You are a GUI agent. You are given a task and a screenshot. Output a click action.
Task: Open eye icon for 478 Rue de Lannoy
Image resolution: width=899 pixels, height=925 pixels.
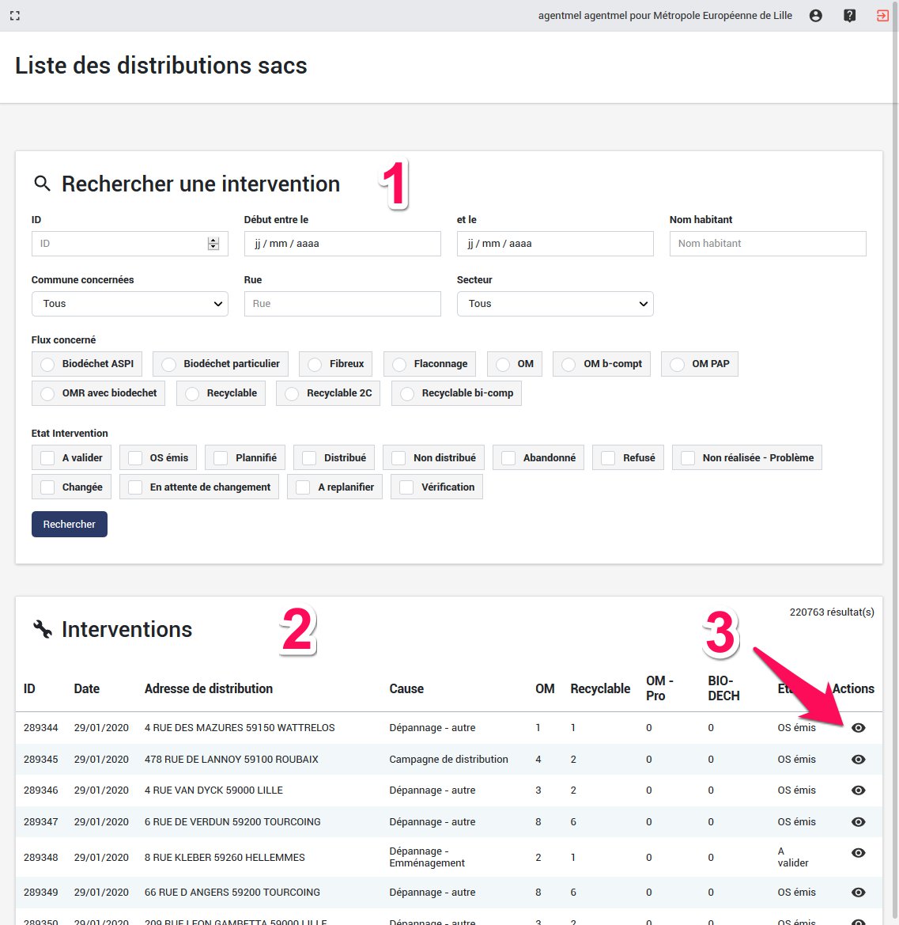pyautogui.click(x=858, y=760)
